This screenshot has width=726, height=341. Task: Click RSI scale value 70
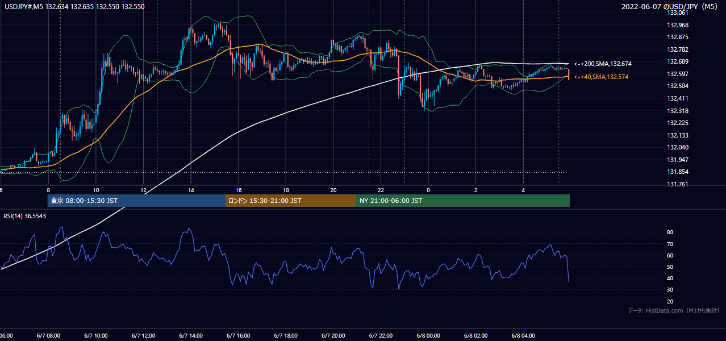coord(670,244)
